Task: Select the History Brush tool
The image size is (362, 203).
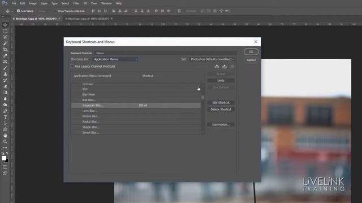Action: pos(5,80)
